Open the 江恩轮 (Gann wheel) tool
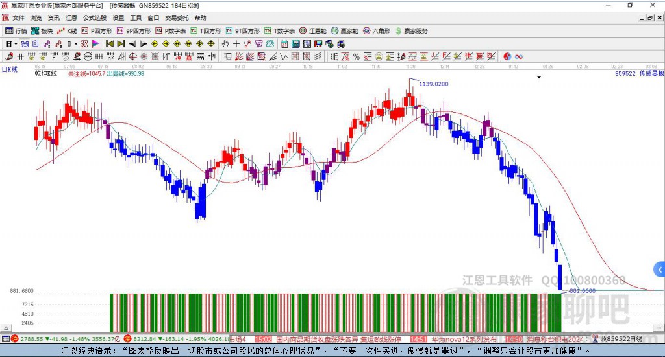665x357 pixels. click(x=317, y=30)
